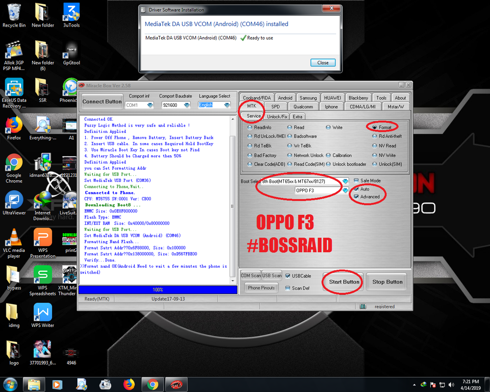Enable the Safe Mode checkbox

coord(367,181)
